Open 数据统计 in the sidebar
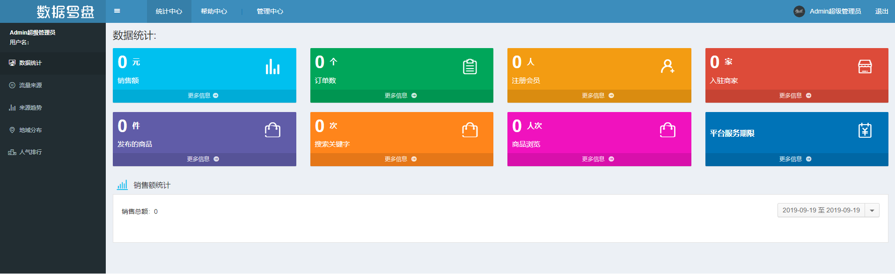Viewport: 895px width, 274px height. click(x=53, y=63)
